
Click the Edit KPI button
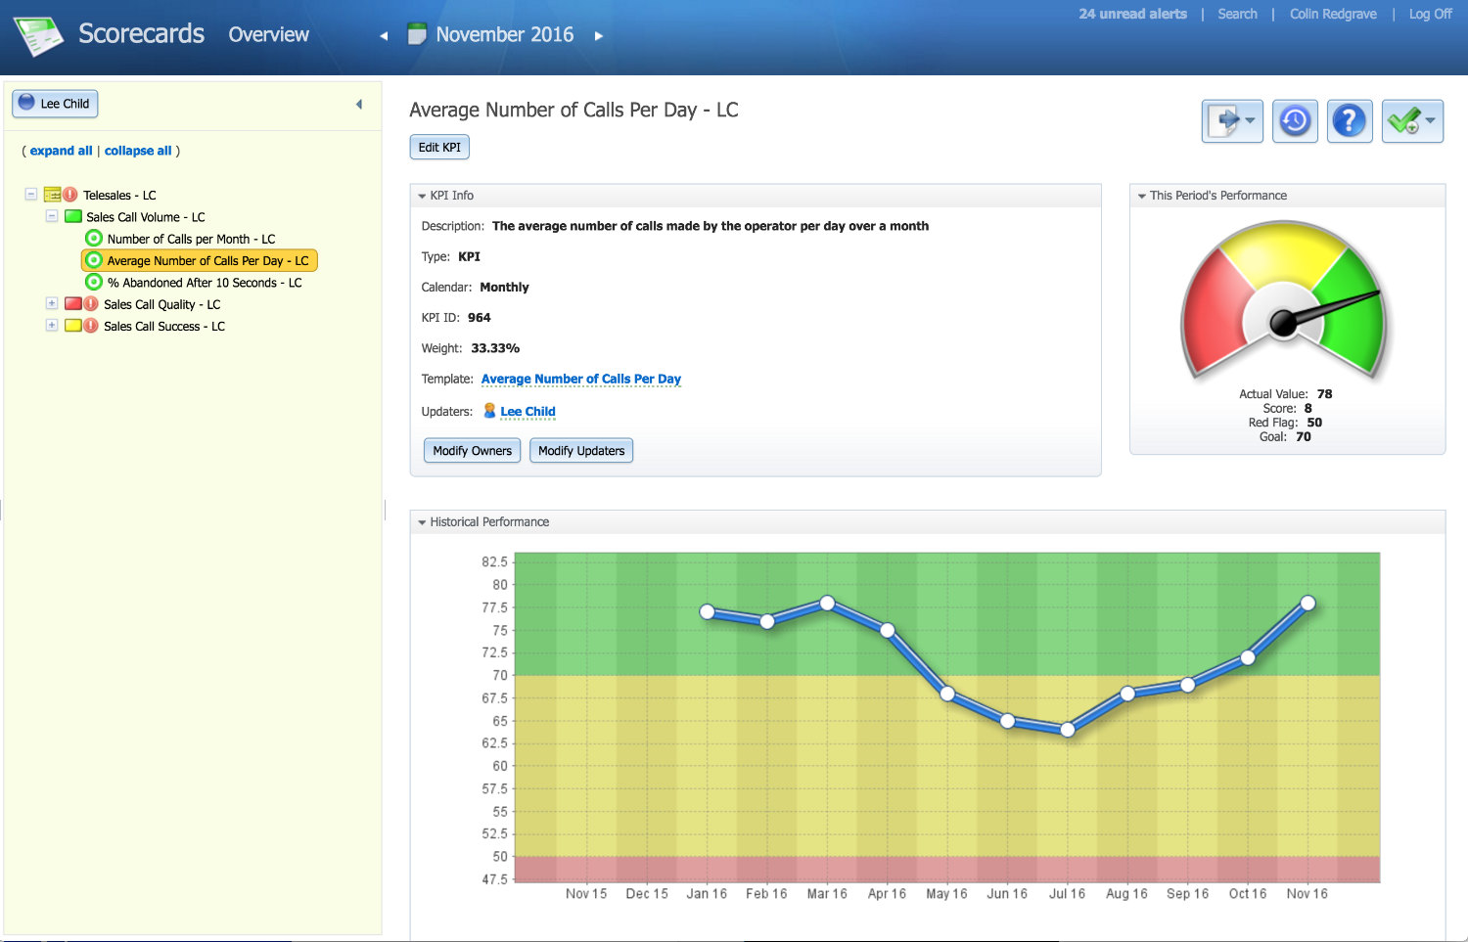(439, 147)
